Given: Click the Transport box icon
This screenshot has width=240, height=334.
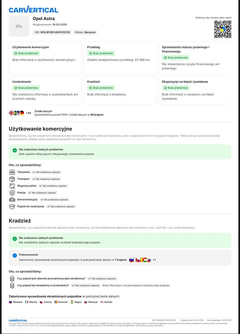Looking at the screenshot, I should point(12,179).
